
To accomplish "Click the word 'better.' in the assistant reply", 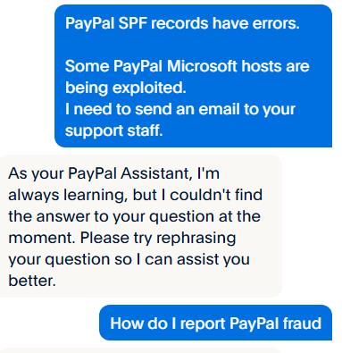I will point(32,281).
